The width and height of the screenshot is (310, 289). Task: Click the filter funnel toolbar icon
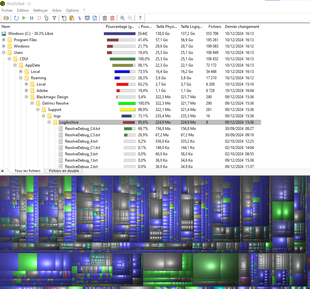[54, 18]
